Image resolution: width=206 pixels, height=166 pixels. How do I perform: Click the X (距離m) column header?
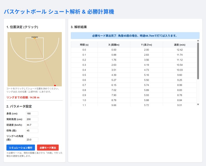pos(114,45)
